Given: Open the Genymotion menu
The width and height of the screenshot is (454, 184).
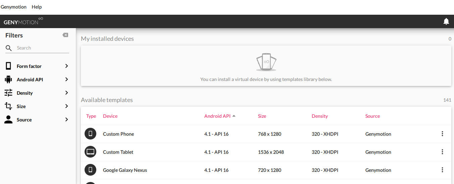Looking at the screenshot, I should point(13,7).
